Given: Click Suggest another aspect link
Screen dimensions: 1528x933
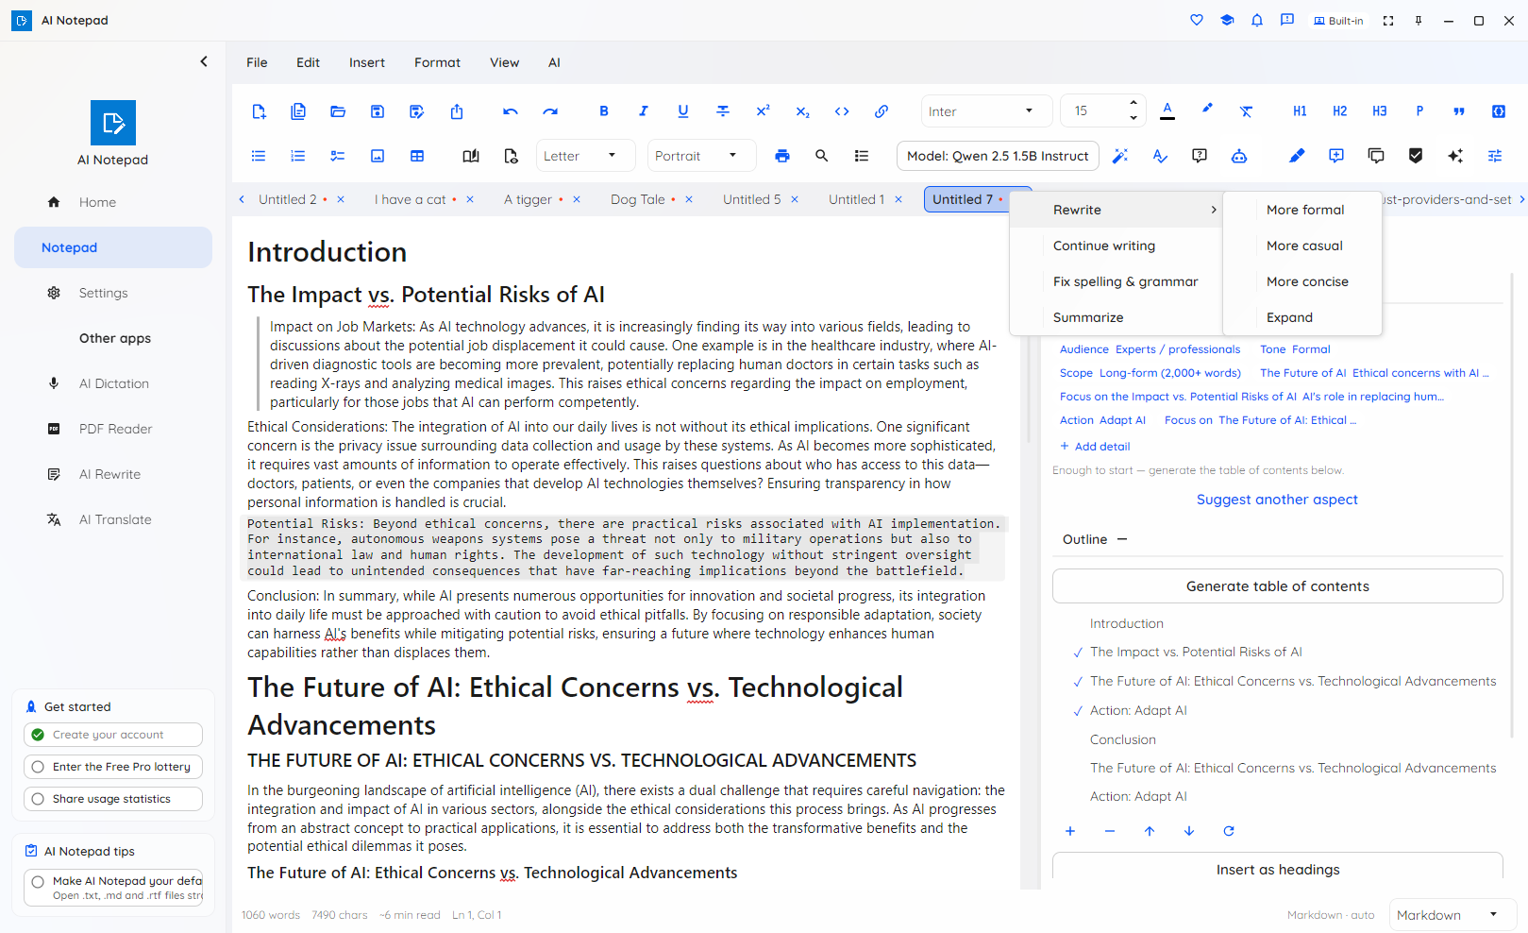Looking at the screenshot, I should click(1277, 500).
